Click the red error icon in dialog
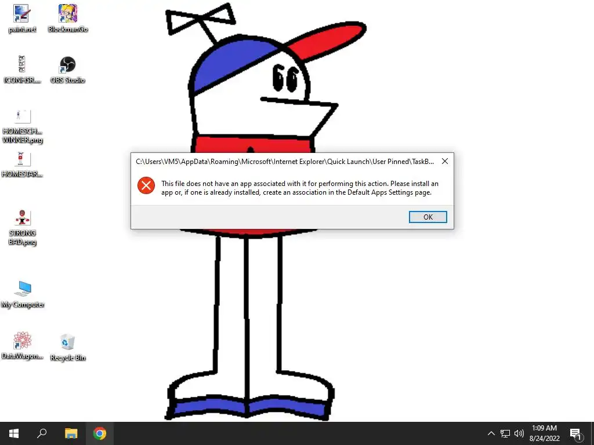Screen dimensions: 594x445 (146, 185)
